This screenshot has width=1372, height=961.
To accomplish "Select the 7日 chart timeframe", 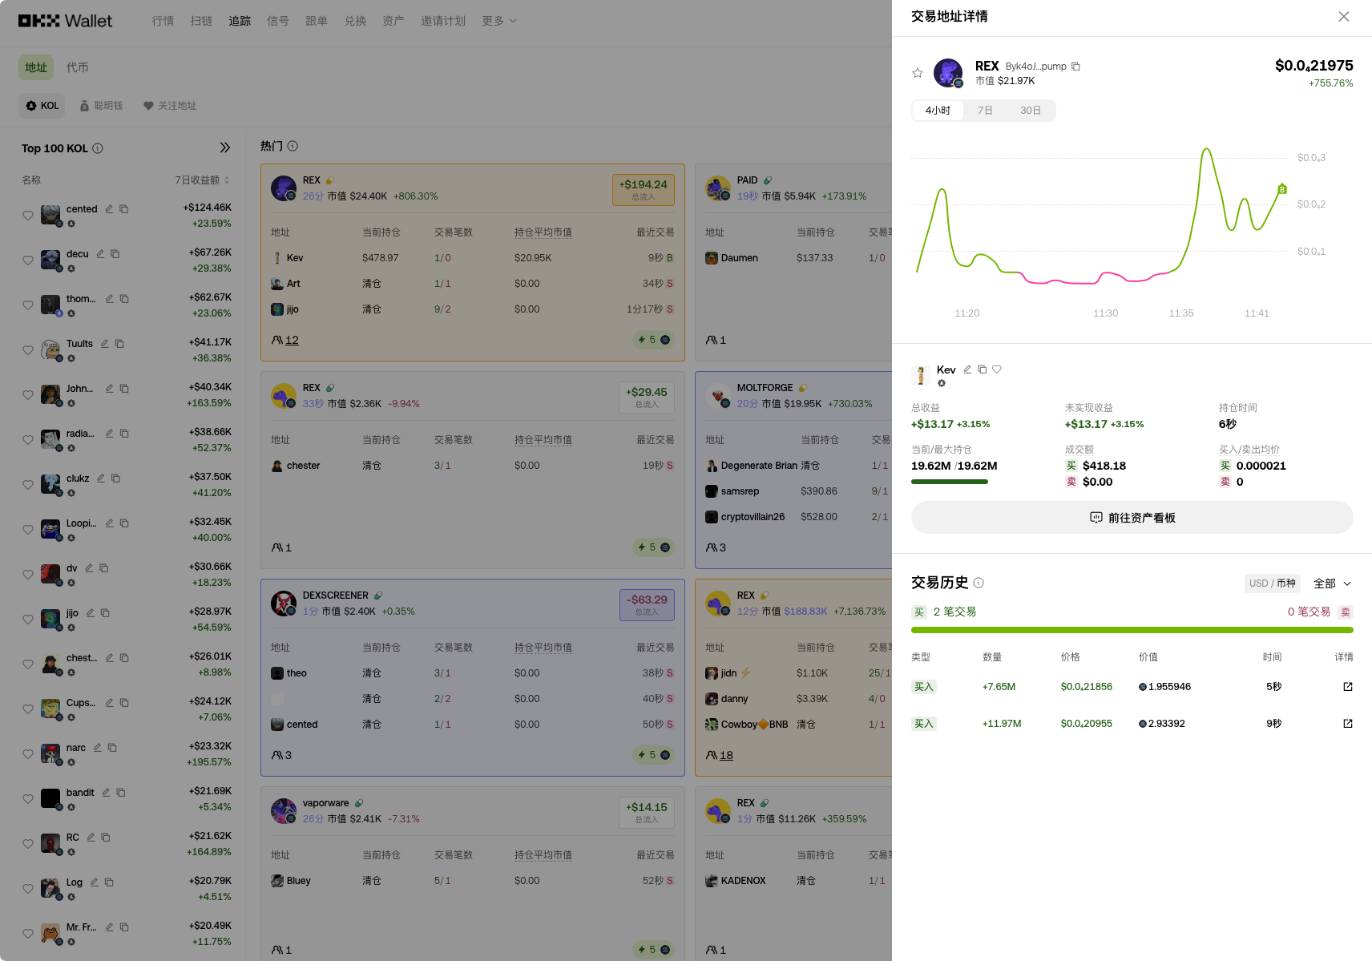I will 985,111.
